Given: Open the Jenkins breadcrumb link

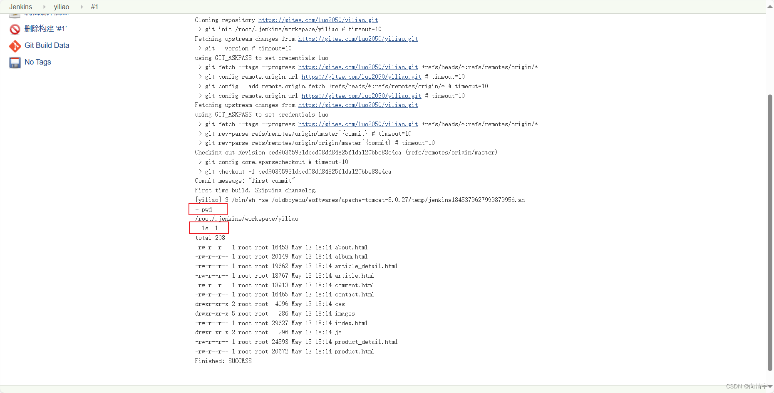Looking at the screenshot, I should pyautogui.click(x=20, y=7).
